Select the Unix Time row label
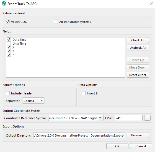The height and width of the screenshot is (152, 155). [19, 44]
